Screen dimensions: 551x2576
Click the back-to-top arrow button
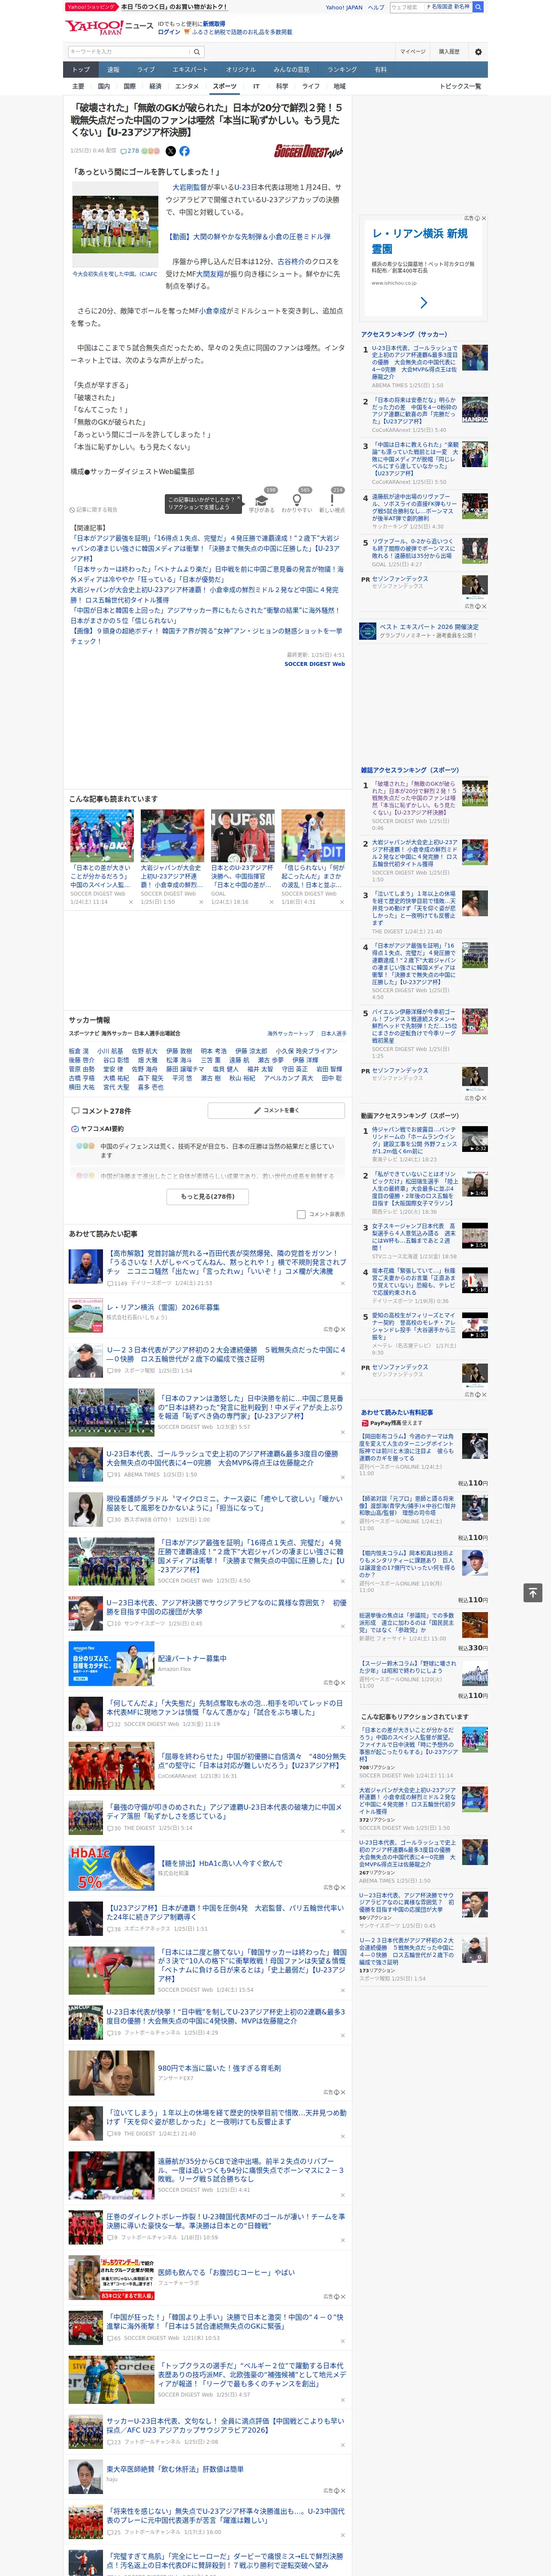pos(533,1592)
